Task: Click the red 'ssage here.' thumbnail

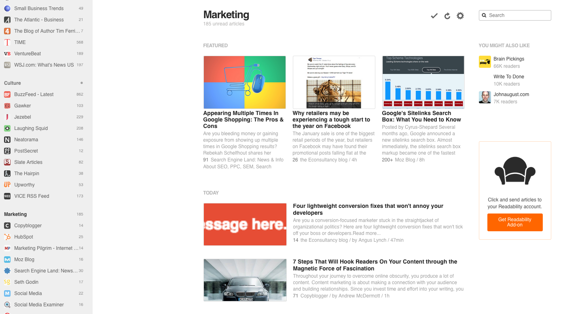Action: (245, 224)
